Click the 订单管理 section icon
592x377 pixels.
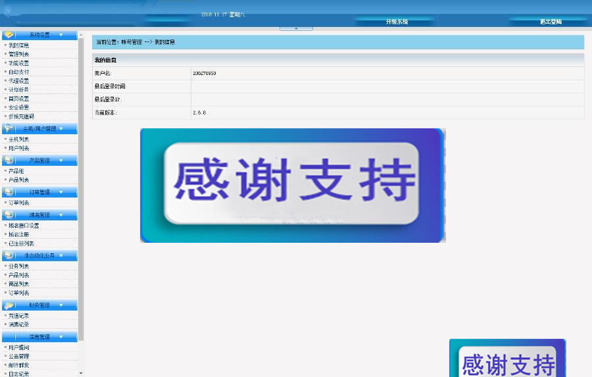[9, 192]
